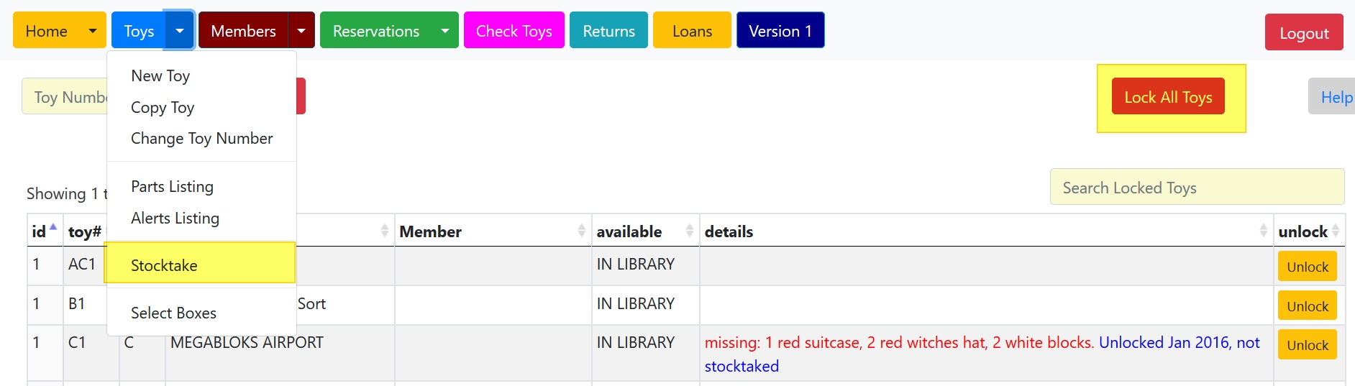Click sort arrows on unlock column
The height and width of the screenshot is (386, 1355).
pos(1336,231)
